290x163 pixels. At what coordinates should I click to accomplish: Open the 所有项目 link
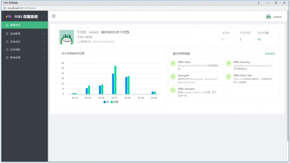(270, 54)
